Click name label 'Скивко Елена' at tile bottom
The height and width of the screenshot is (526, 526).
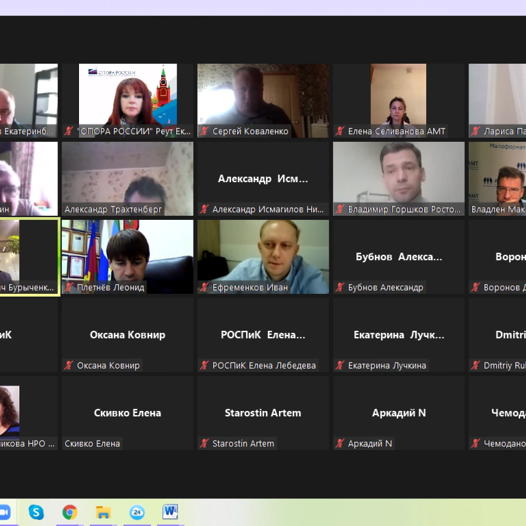pos(92,444)
